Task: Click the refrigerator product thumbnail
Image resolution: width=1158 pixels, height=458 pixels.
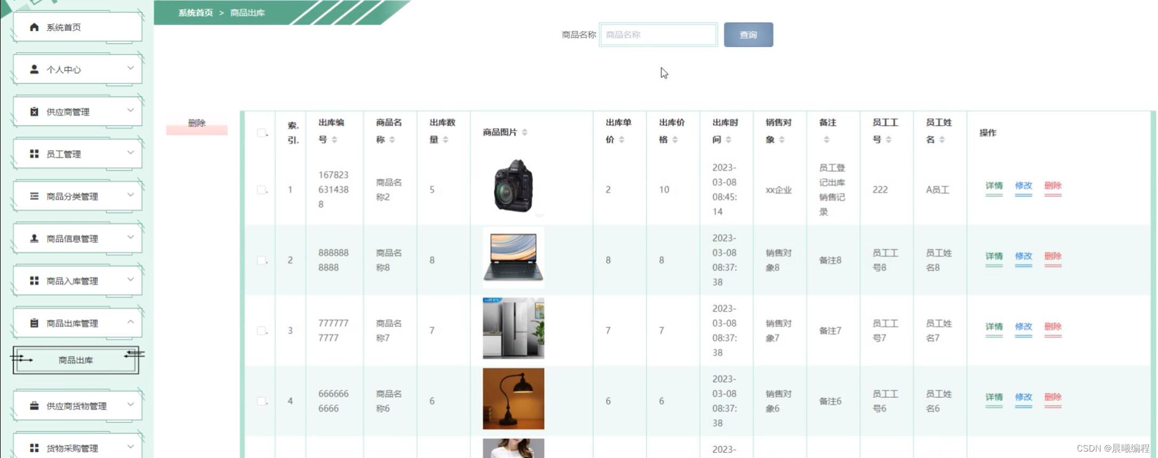Action: click(x=513, y=328)
